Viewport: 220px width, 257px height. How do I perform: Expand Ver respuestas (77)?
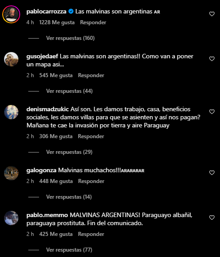coord(69,250)
